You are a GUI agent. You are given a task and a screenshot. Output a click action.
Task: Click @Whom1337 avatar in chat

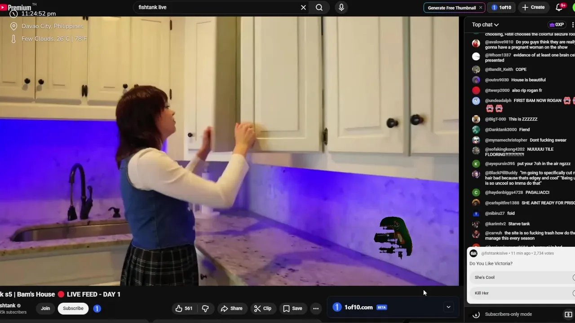pyautogui.click(x=476, y=57)
